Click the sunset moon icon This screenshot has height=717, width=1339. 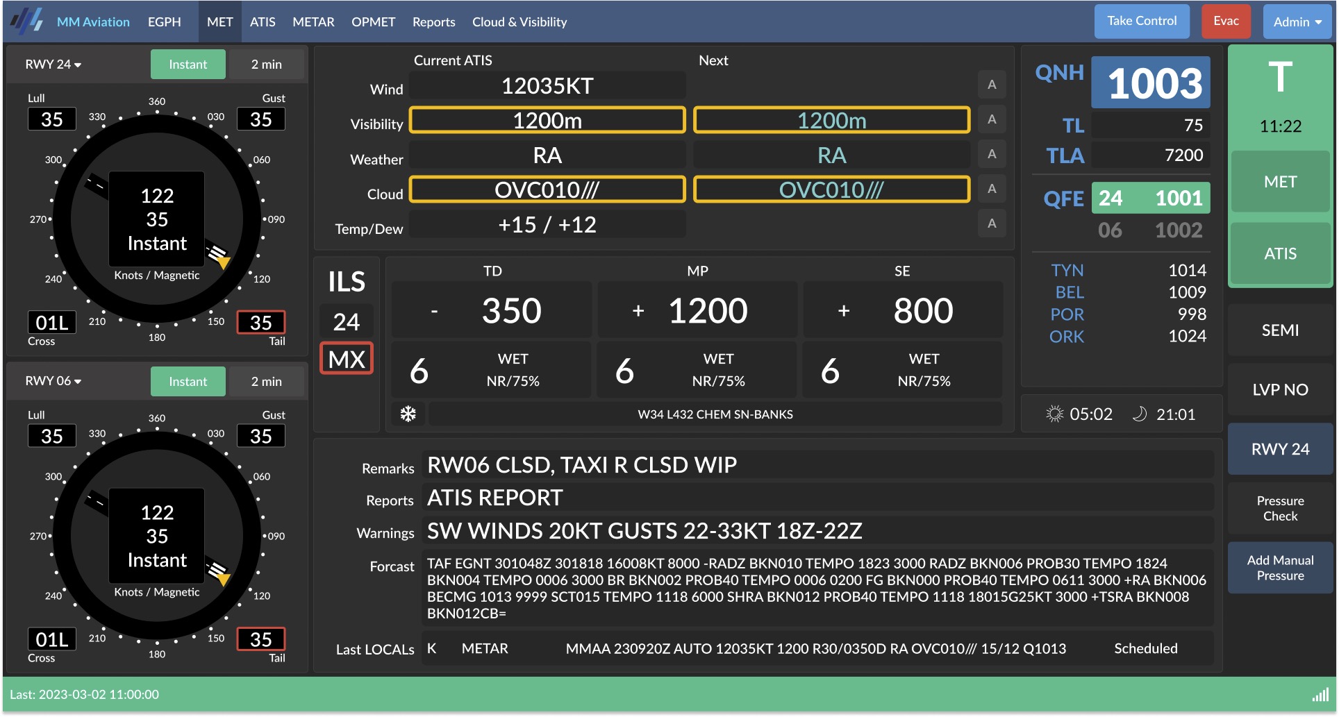[1139, 414]
